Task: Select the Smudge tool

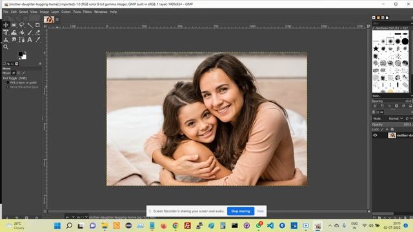Action: click(14, 40)
